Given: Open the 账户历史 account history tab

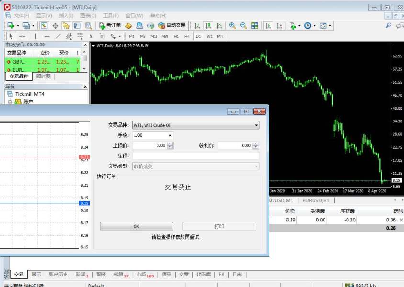Looking at the screenshot, I should pyautogui.click(x=58, y=275).
